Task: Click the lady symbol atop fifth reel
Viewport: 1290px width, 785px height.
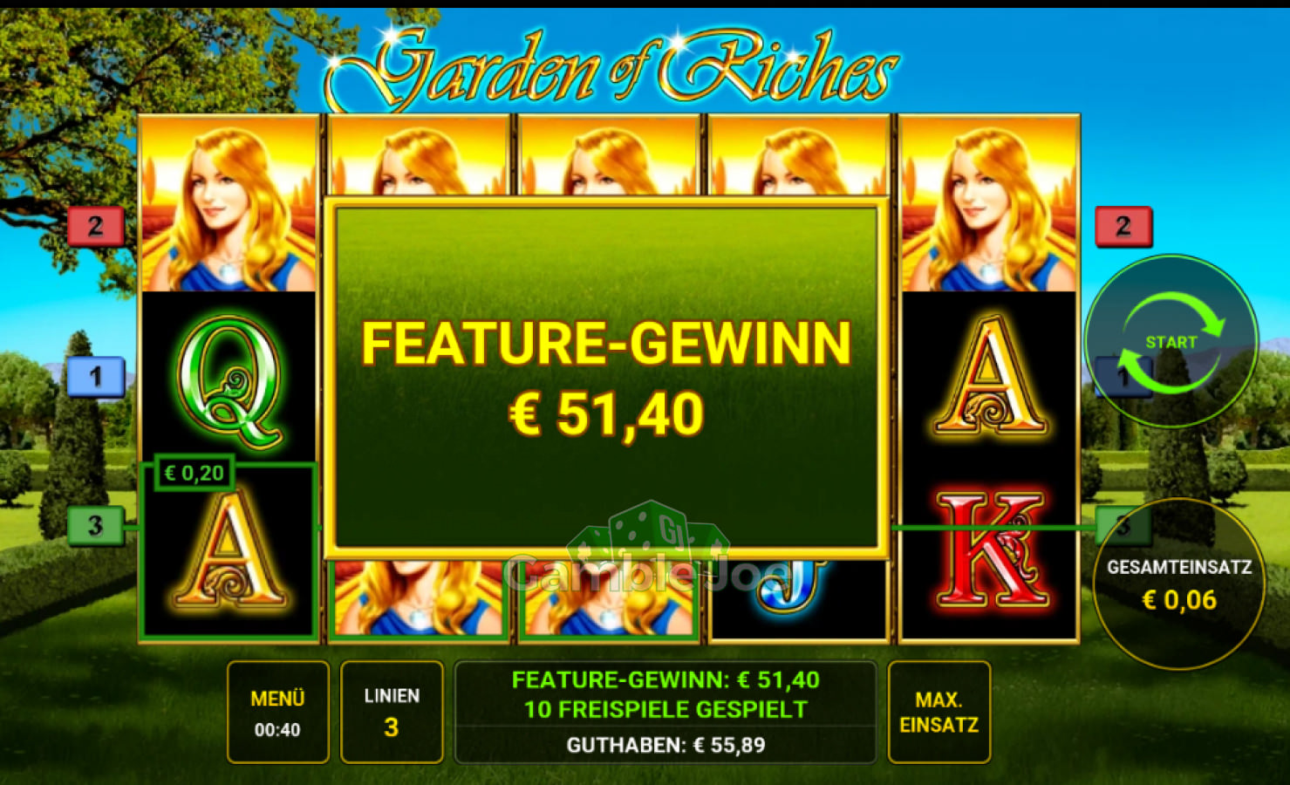Action: 989,204
